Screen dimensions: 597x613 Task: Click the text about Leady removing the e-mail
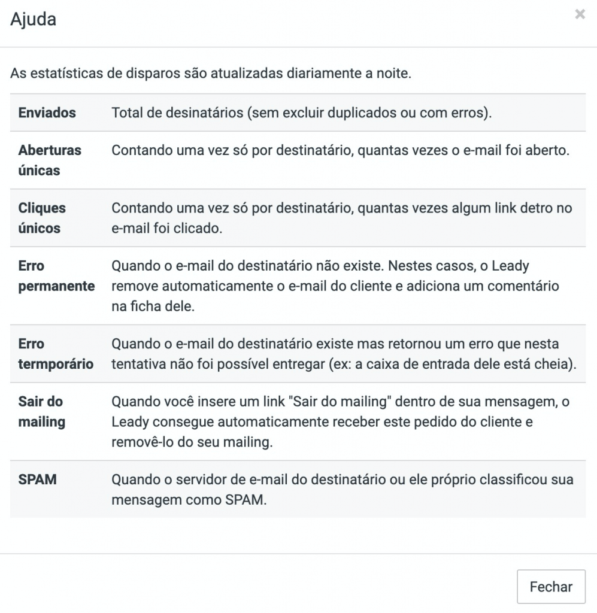(335, 286)
